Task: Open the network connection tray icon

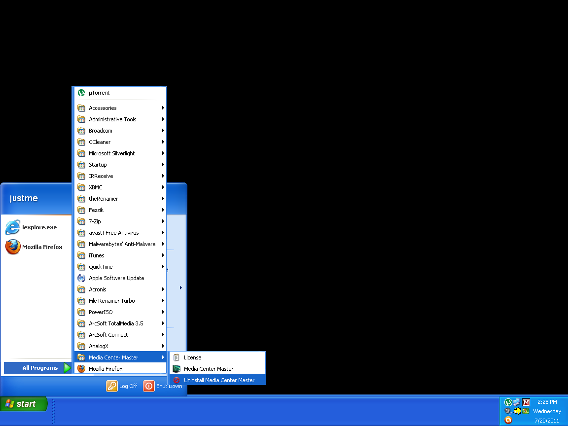Action: pyautogui.click(x=517, y=402)
